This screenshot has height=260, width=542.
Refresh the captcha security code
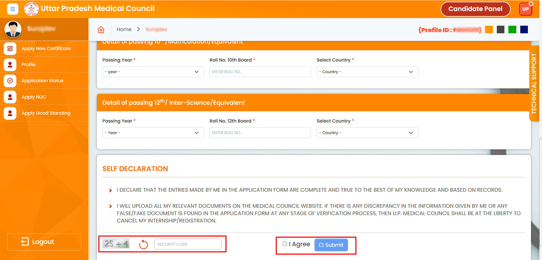pyautogui.click(x=143, y=244)
